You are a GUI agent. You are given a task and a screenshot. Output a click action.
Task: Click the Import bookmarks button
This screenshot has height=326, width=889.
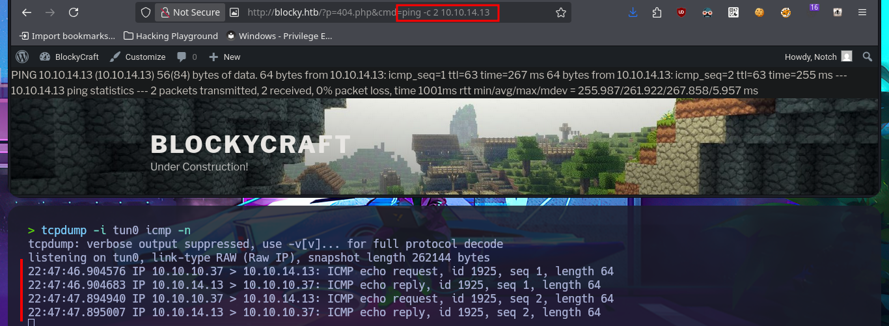click(x=67, y=36)
